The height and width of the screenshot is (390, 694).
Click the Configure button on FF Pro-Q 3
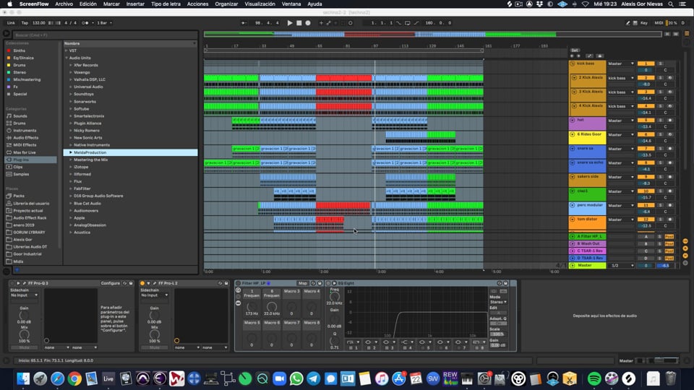pos(110,283)
